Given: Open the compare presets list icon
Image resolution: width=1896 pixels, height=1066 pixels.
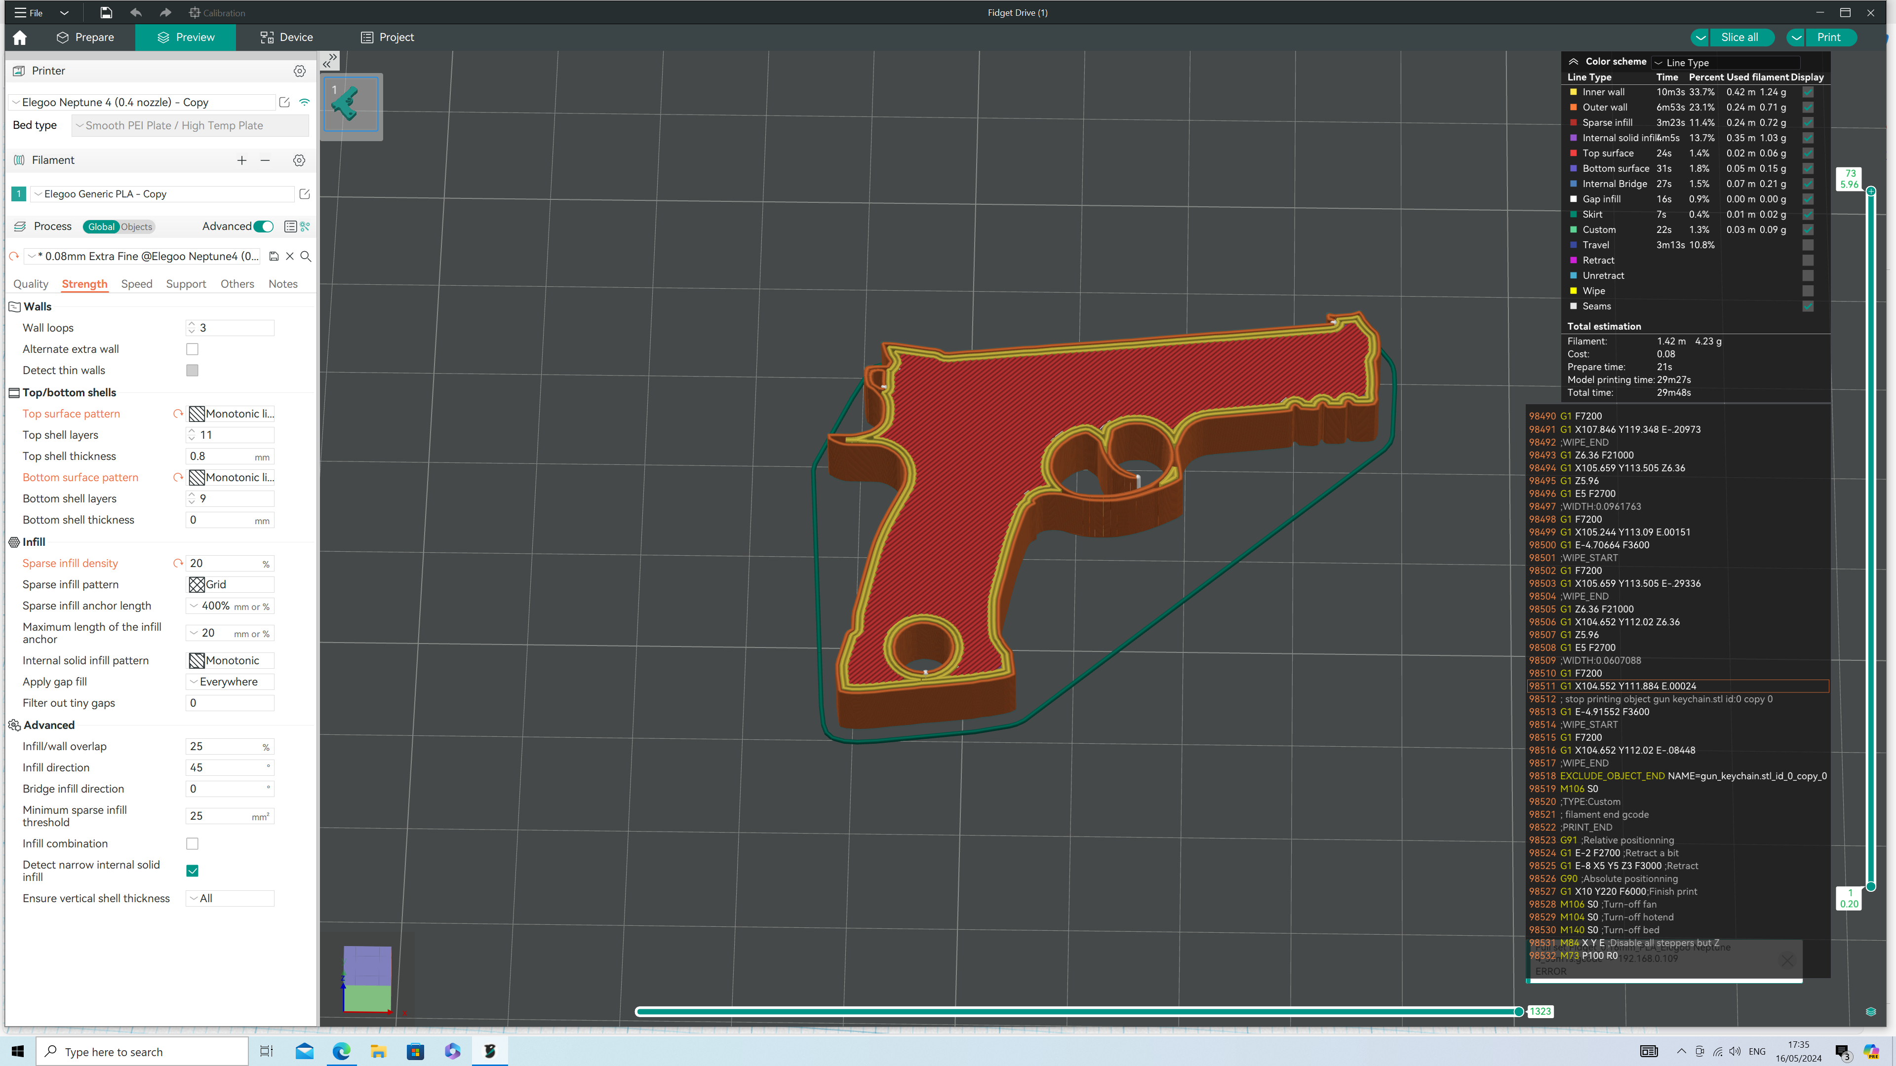Looking at the screenshot, I should (291, 227).
